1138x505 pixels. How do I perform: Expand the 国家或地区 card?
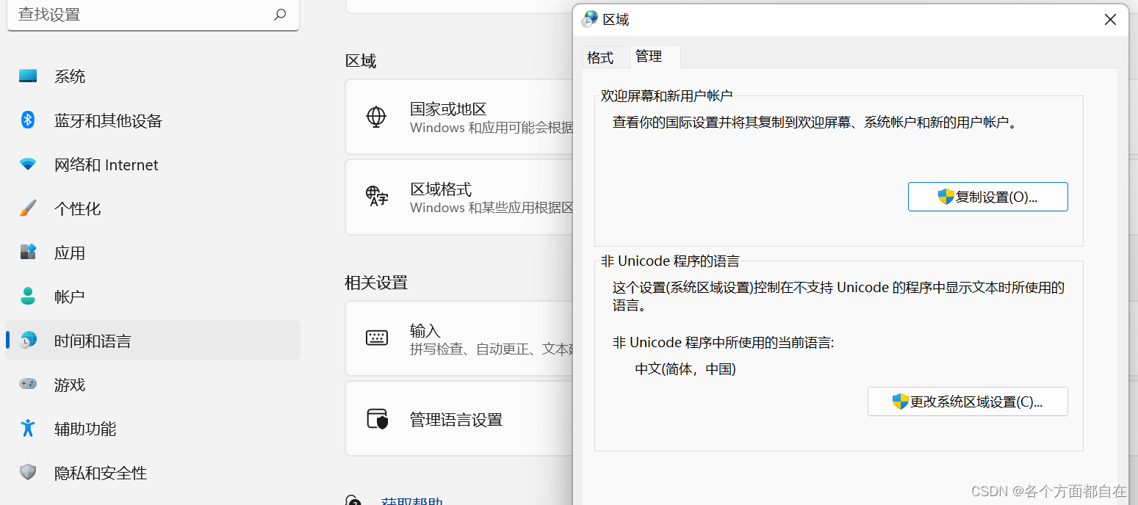[459, 117]
